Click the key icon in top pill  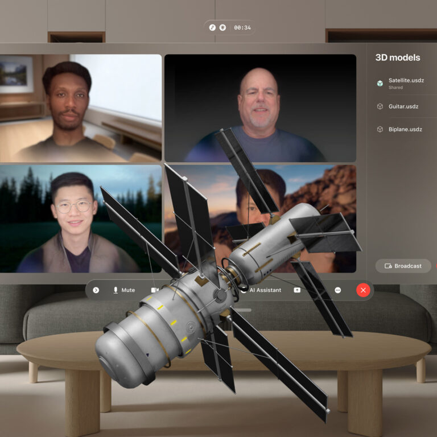point(213,27)
